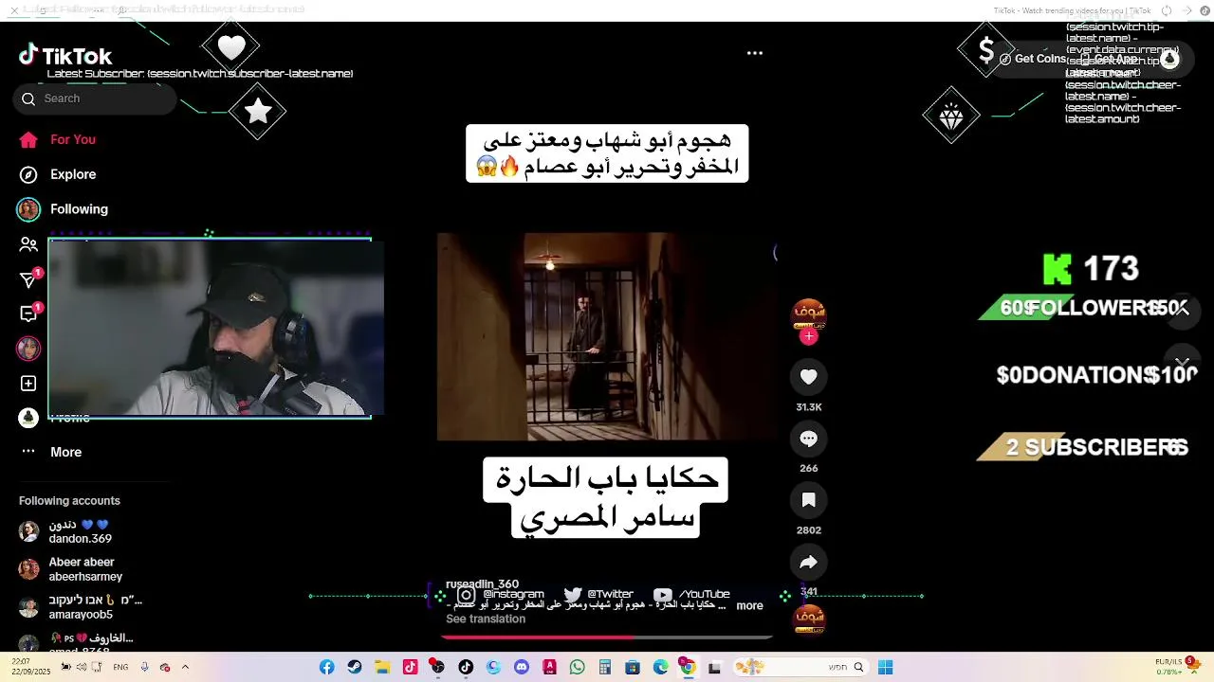Seek on the video progress bar
Screen dimensions: 1214x682
point(607,637)
